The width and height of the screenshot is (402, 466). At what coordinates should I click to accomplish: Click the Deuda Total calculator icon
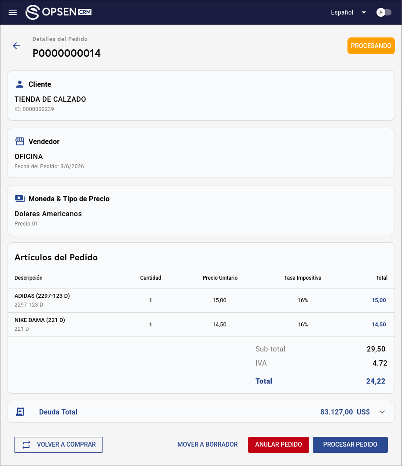click(20, 411)
